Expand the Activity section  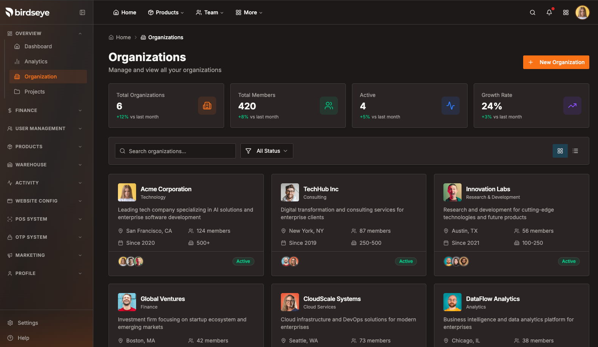pos(45,183)
